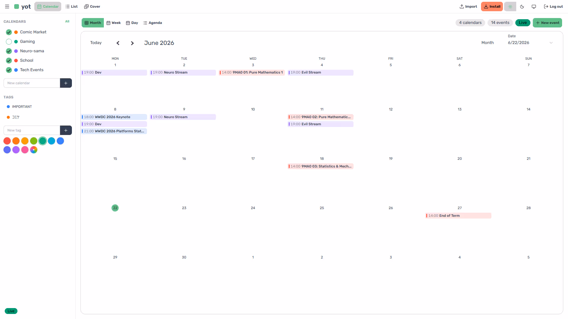Open custom rainbow color picker
Screen dimensions: 568x319
[34, 150]
